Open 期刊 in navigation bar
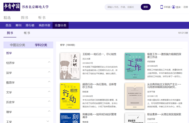189x123 pixels. [19, 25]
